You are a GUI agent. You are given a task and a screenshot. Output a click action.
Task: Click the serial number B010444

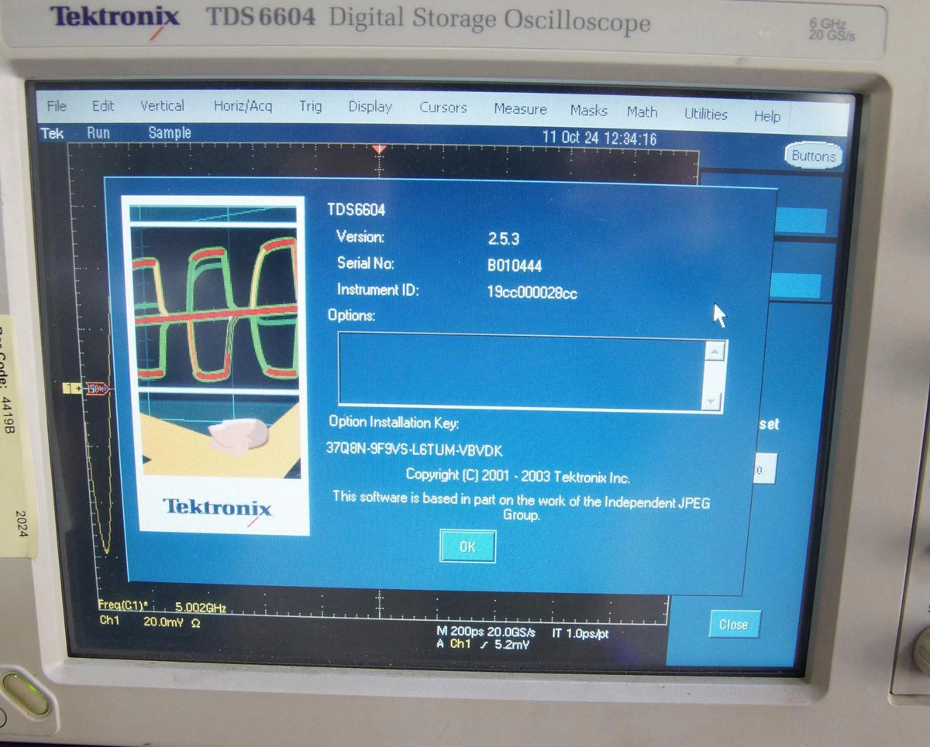tap(514, 266)
